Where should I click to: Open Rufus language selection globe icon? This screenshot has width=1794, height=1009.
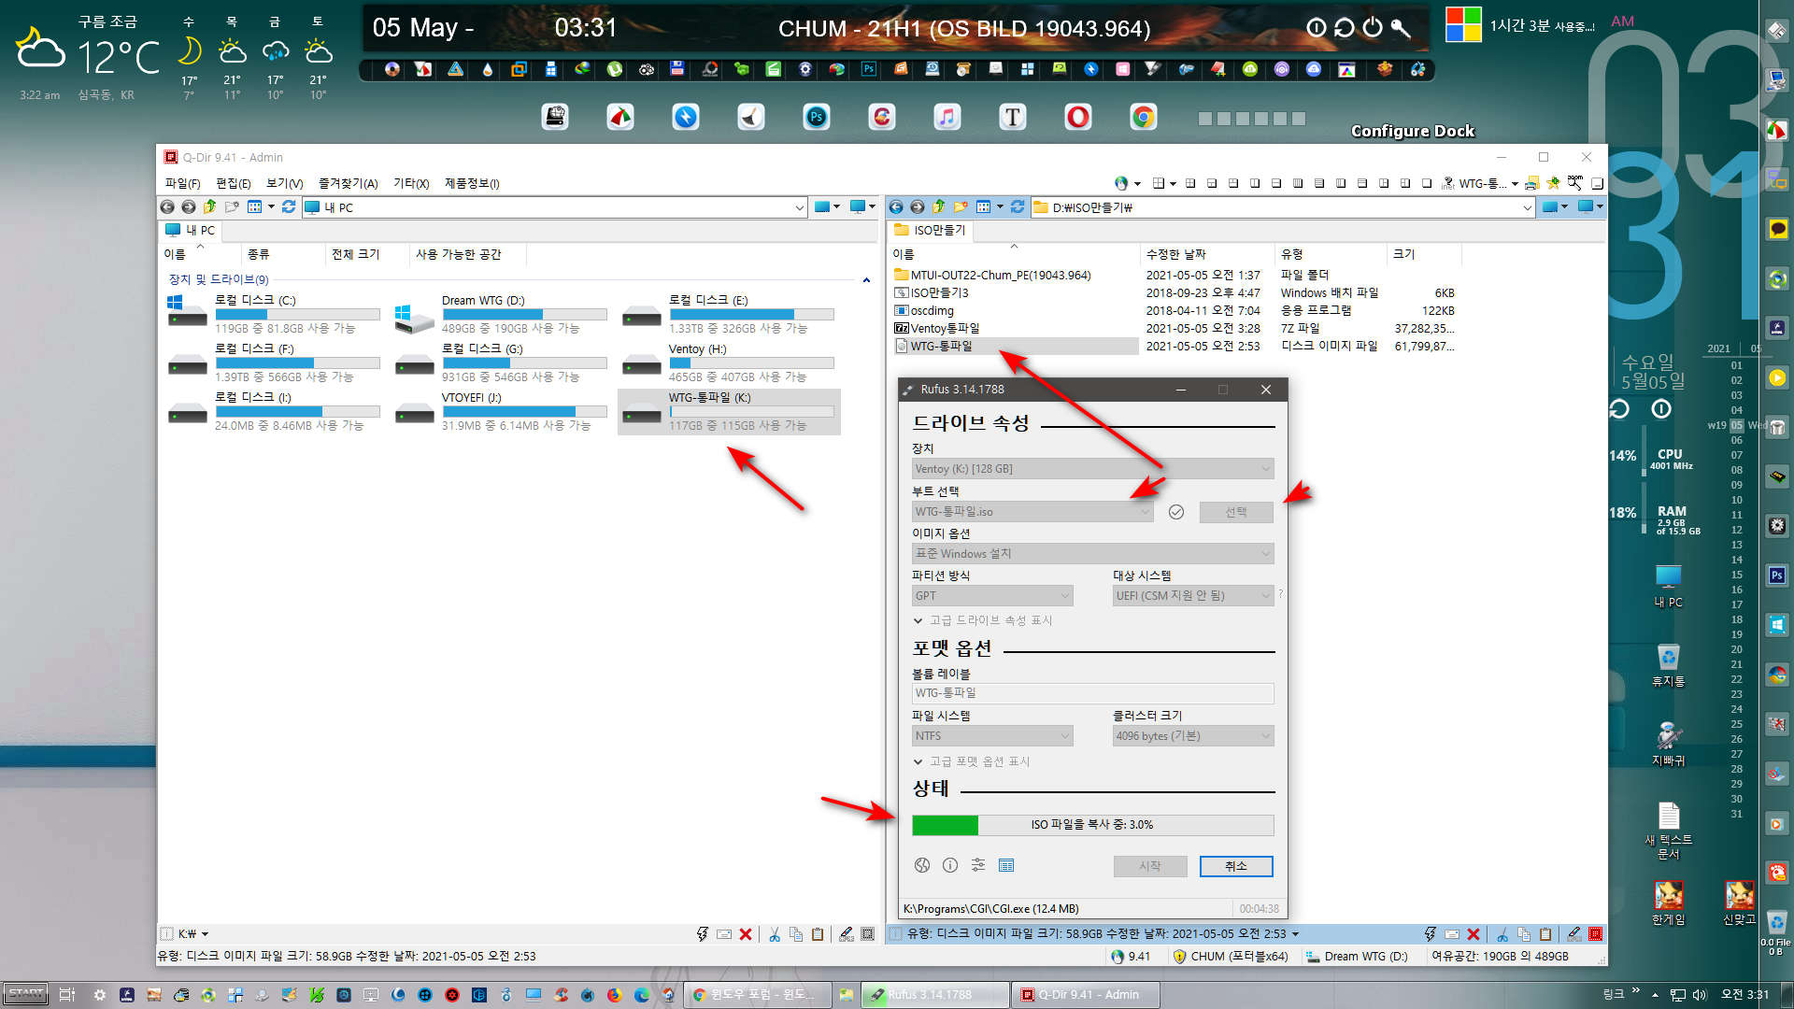922,865
